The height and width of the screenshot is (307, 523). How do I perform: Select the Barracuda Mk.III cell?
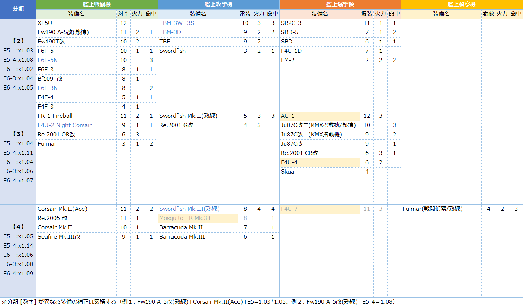[198, 237]
